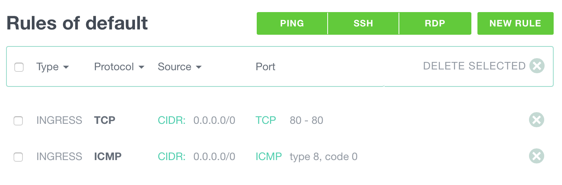Screen dimensions: 562x185
Task: Add a PING rule
Action: (292, 23)
